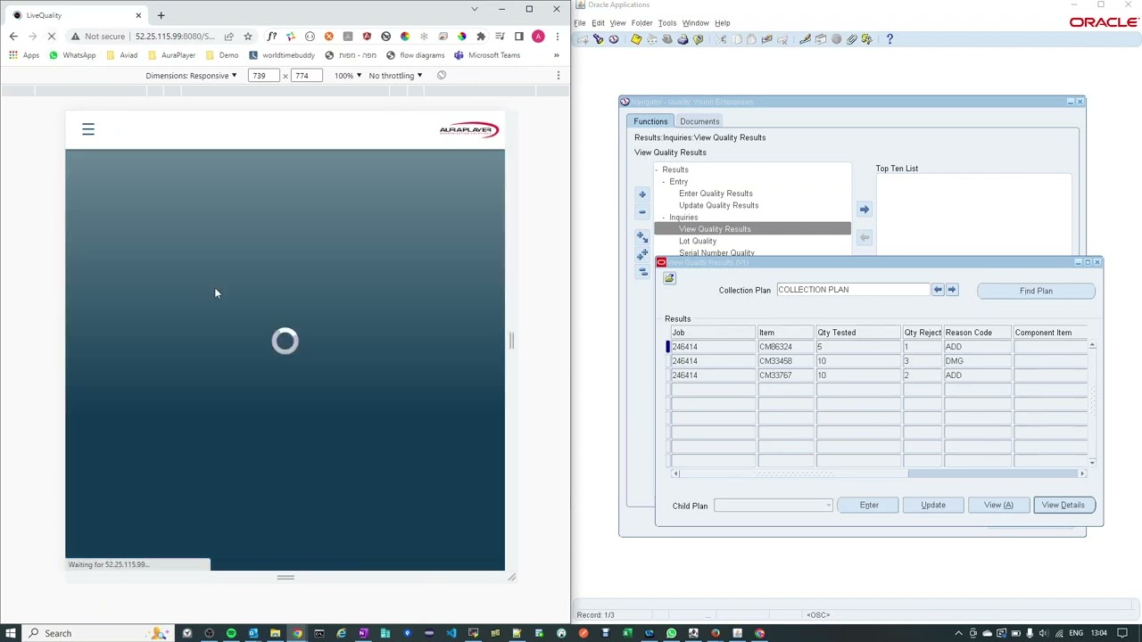The height and width of the screenshot is (642, 1142).
Task: Bookmark this page with the star icon
Action: click(248, 37)
